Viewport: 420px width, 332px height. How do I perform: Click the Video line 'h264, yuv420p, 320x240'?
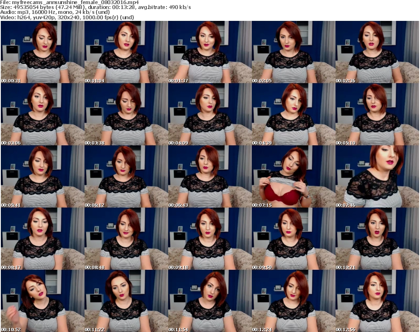[48, 17]
